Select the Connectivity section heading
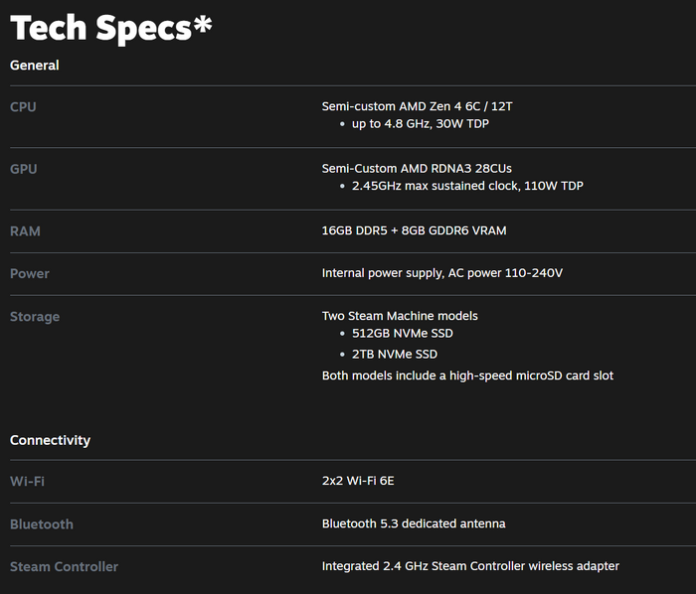 tap(50, 440)
